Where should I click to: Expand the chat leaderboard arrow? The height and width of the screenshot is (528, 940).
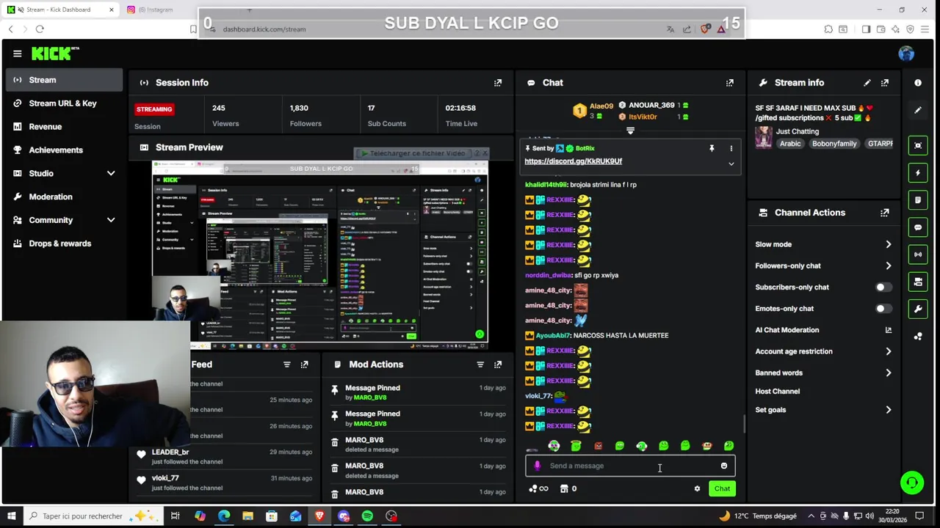tap(630, 131)
